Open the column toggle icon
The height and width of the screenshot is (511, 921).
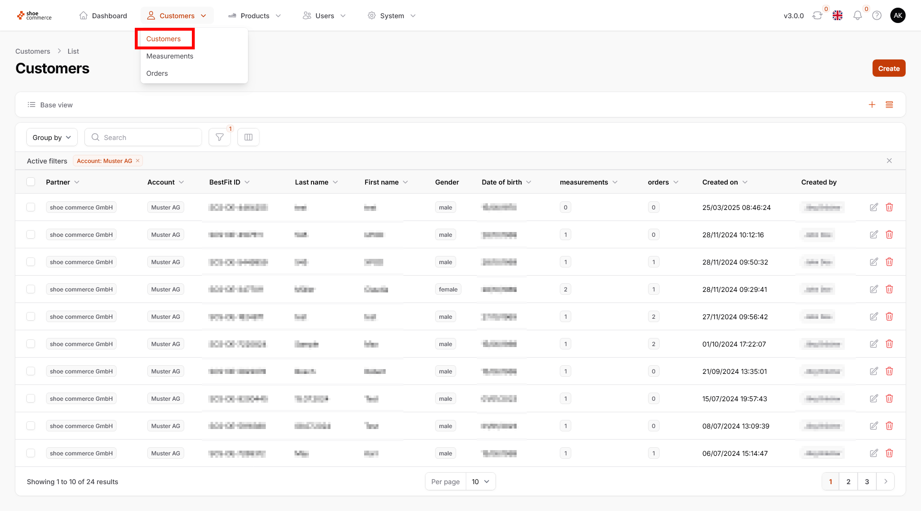248,138
